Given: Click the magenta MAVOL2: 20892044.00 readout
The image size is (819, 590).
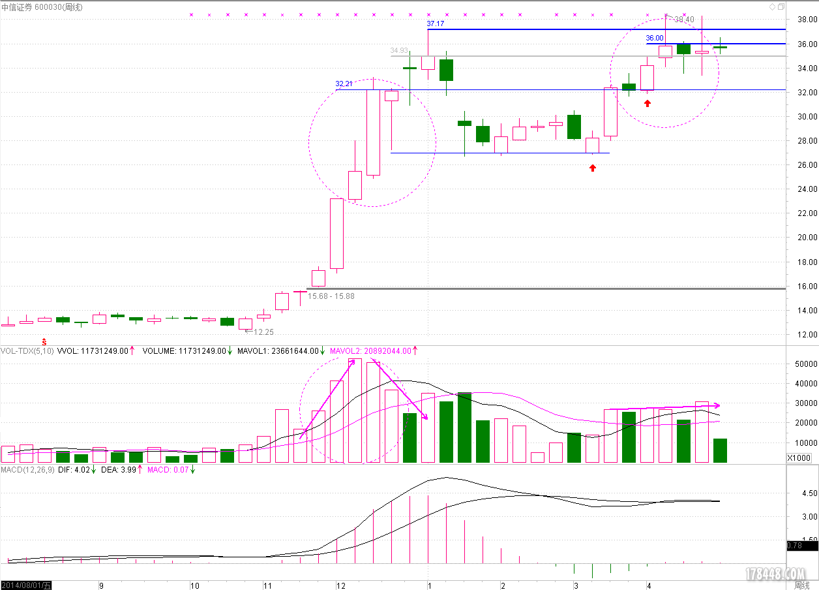Looking at the screenshot, I should click(370, 351).
